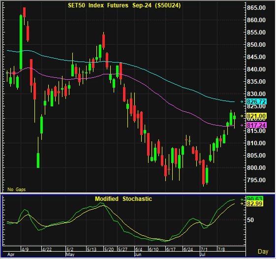Select the 6/24 date marker
Screen dimensions: 276x259
pyautogui.click(x=188, y=249)
